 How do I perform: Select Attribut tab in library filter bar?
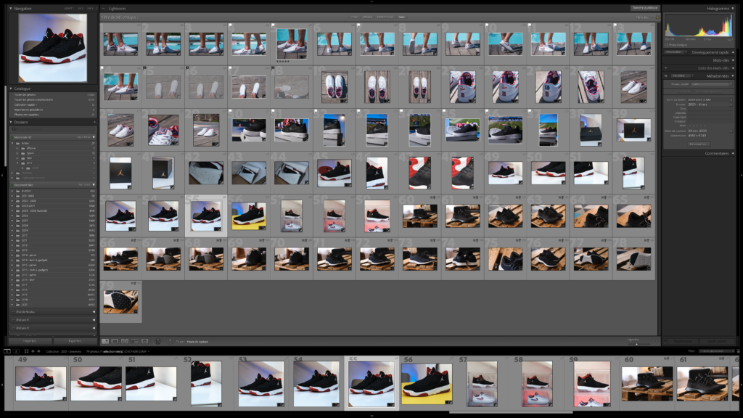tap(367, 17)
